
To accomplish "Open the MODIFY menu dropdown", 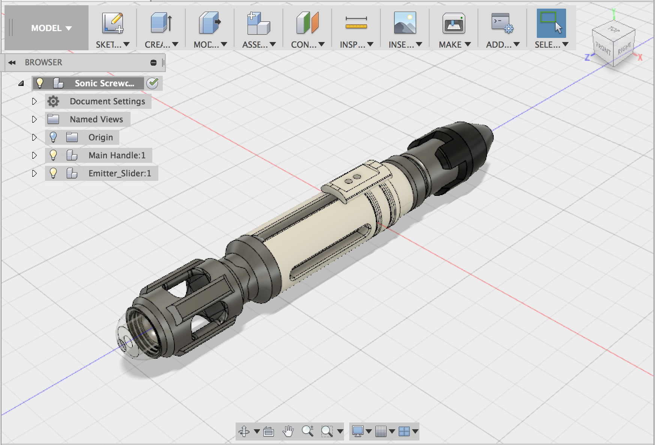I will 210,45.
